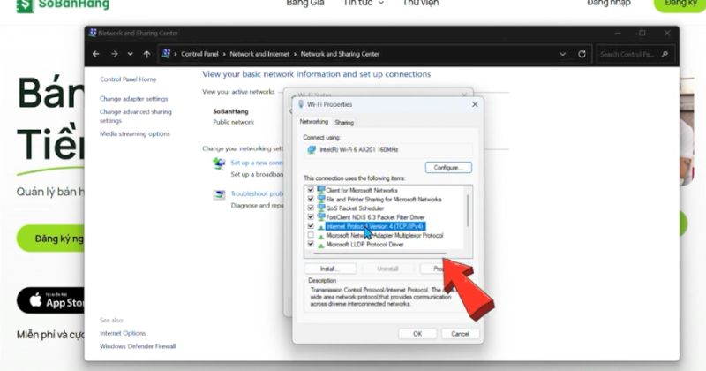706x371 pixels.
Task: Click the Troubleshoot problems icon
Action: [219, 194]
